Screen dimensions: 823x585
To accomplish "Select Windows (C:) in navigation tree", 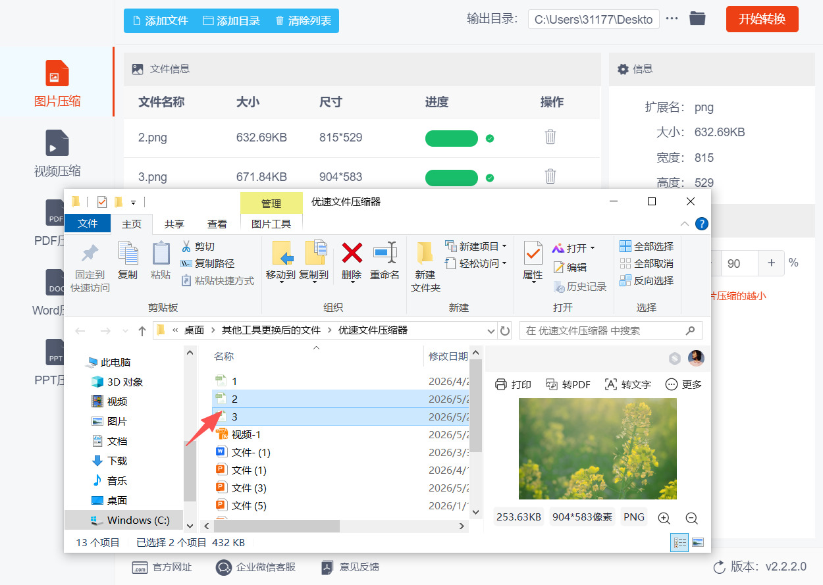I will click(130, 520).
